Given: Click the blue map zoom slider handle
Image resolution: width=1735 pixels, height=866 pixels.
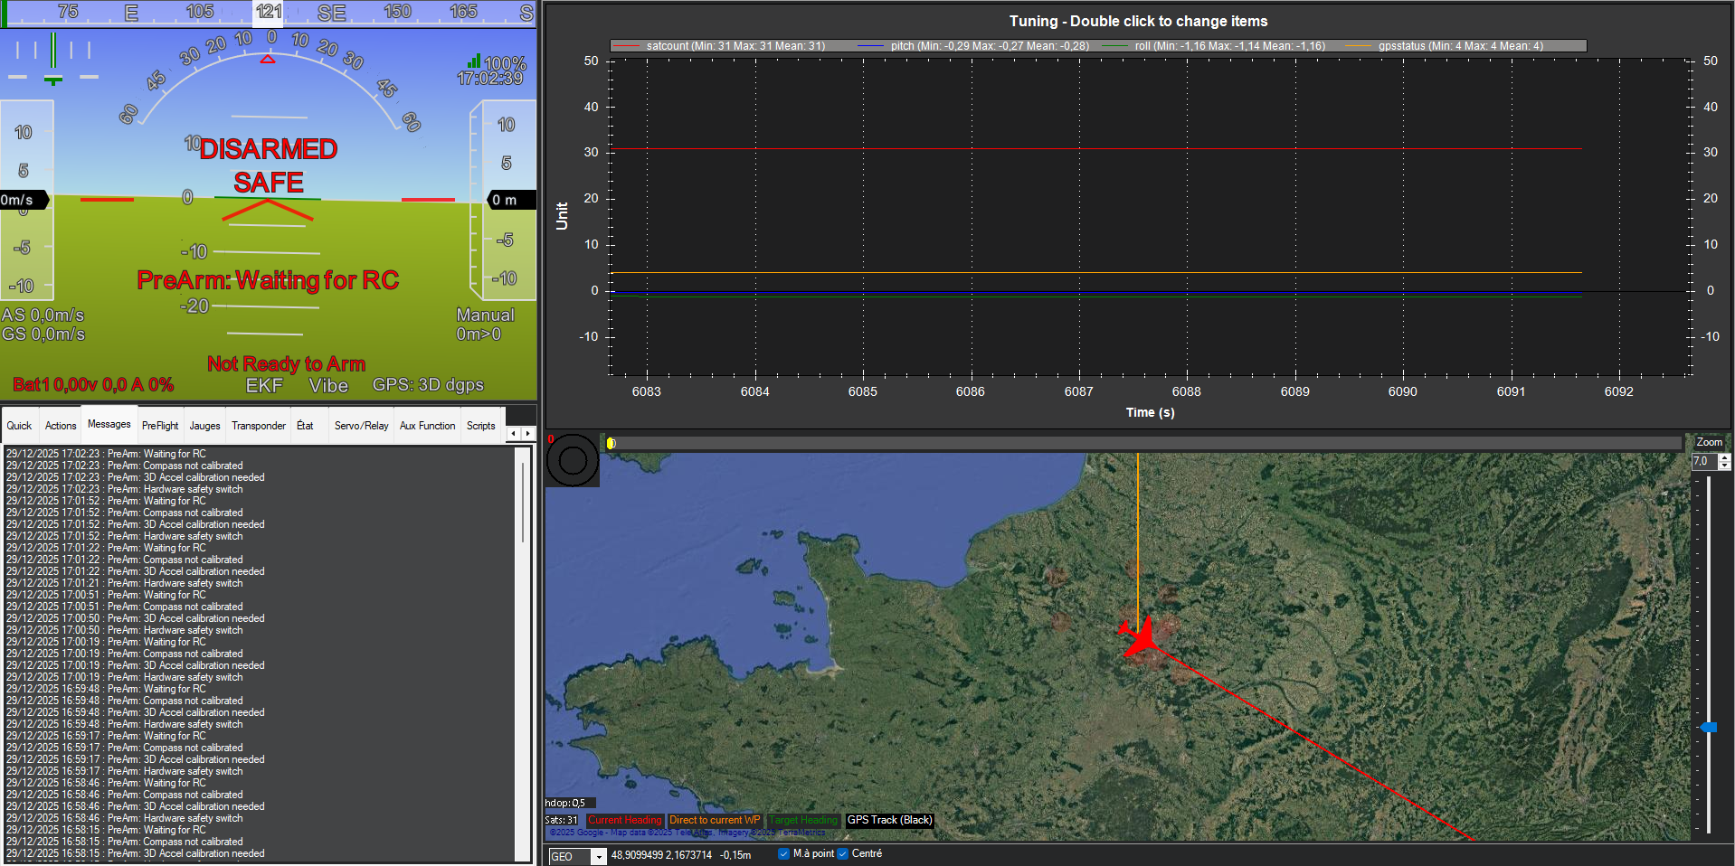Looking at the screenshot, I should coord(1708,727).
